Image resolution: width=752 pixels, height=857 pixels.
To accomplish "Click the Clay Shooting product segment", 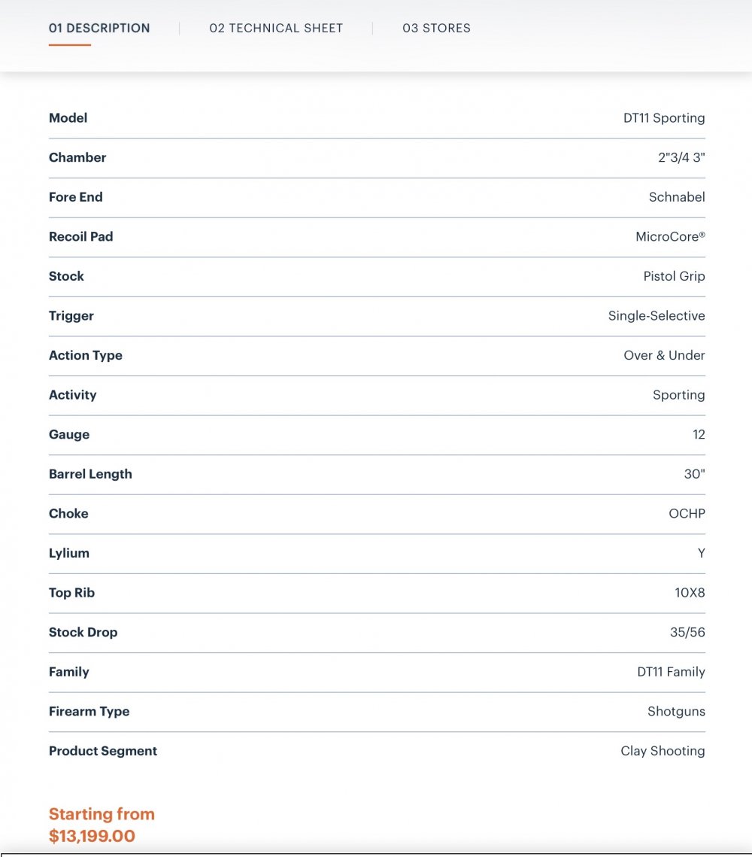I will 663,751.
